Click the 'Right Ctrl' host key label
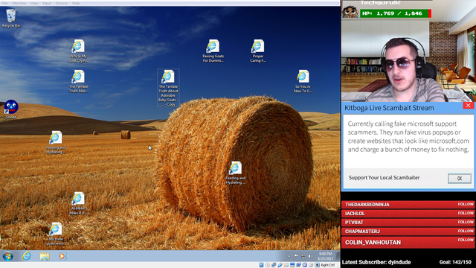 click(x=327, y=265)
